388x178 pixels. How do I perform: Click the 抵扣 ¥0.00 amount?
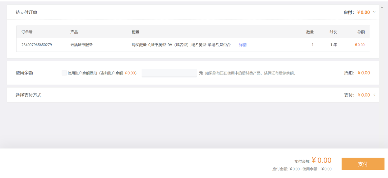[363, 73]
